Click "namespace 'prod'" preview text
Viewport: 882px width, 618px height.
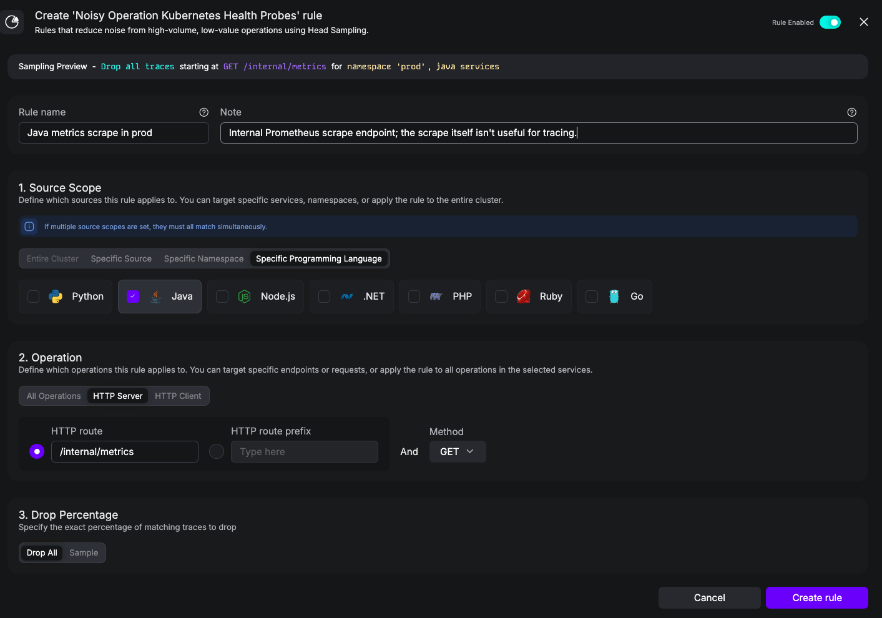[386, 67]
